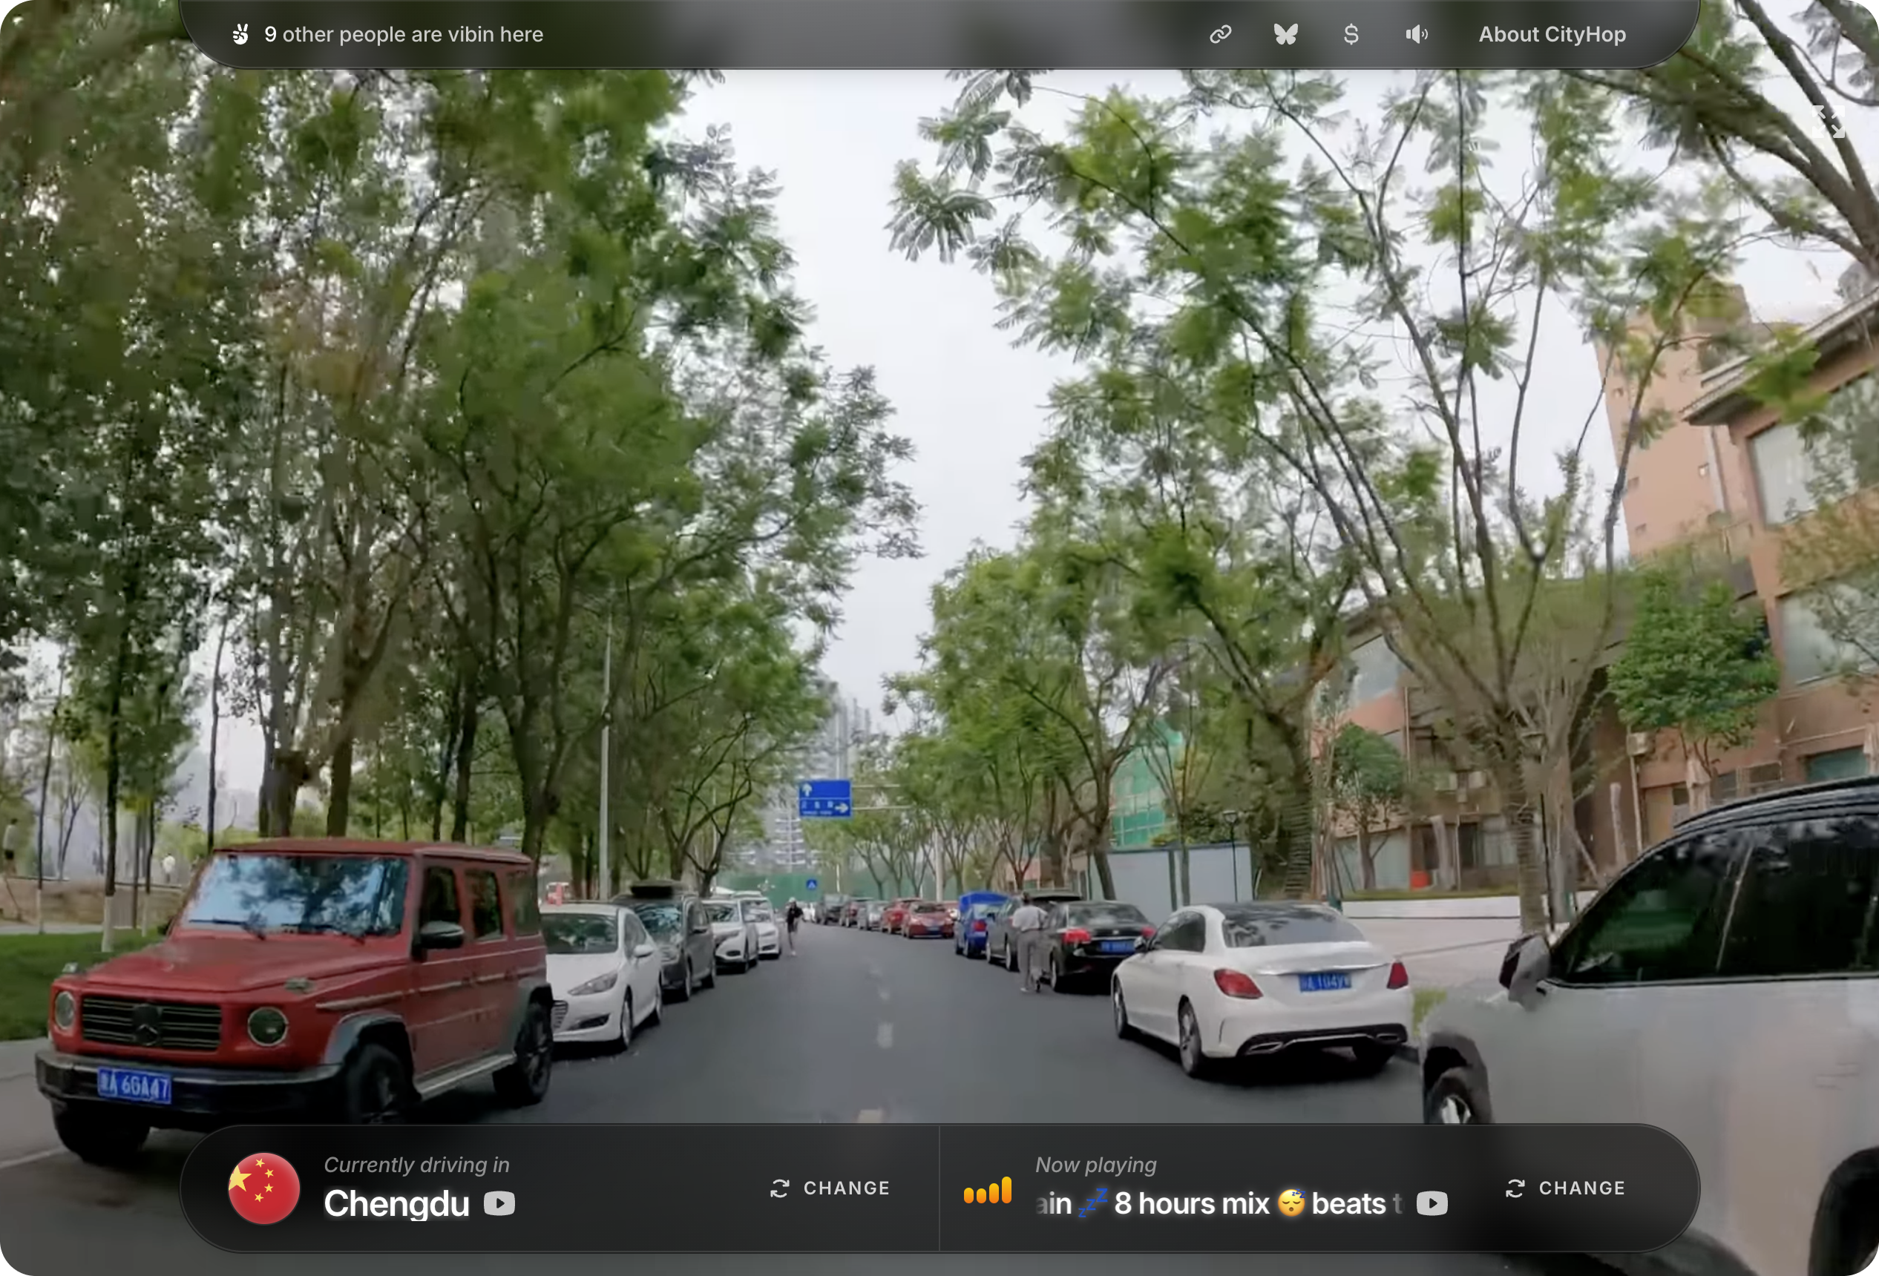Click the China flag icon

(263, 1188)
